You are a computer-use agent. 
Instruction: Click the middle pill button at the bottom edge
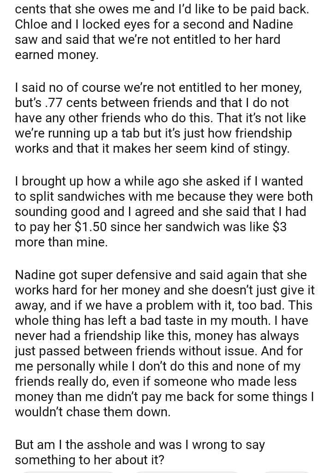tap(185, 471)
